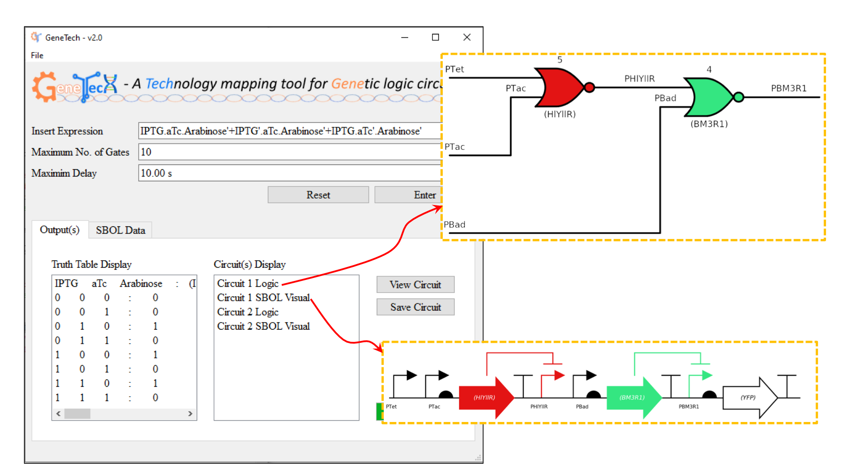Viewport: 852px width, 471px height.
Task: Click the green BM3R1 coding sequence arrow
Action: tap(633, 398)
